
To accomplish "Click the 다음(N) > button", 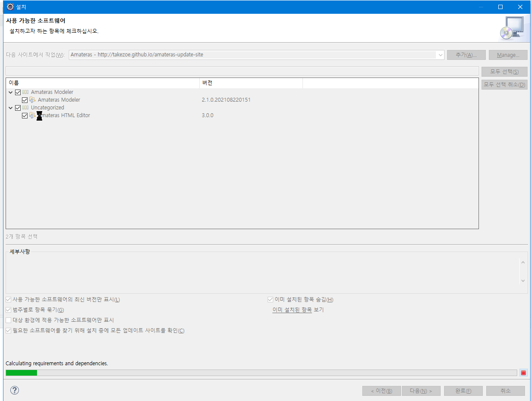I will [x=421, y=391].
